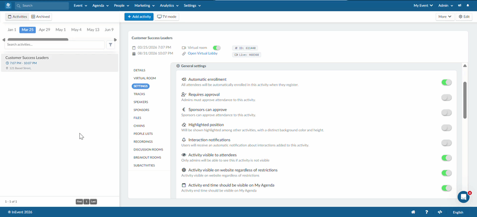Expand the My Event dropdown
The height and width of the screenshot is (217, 477).
(x=423, y=5)
